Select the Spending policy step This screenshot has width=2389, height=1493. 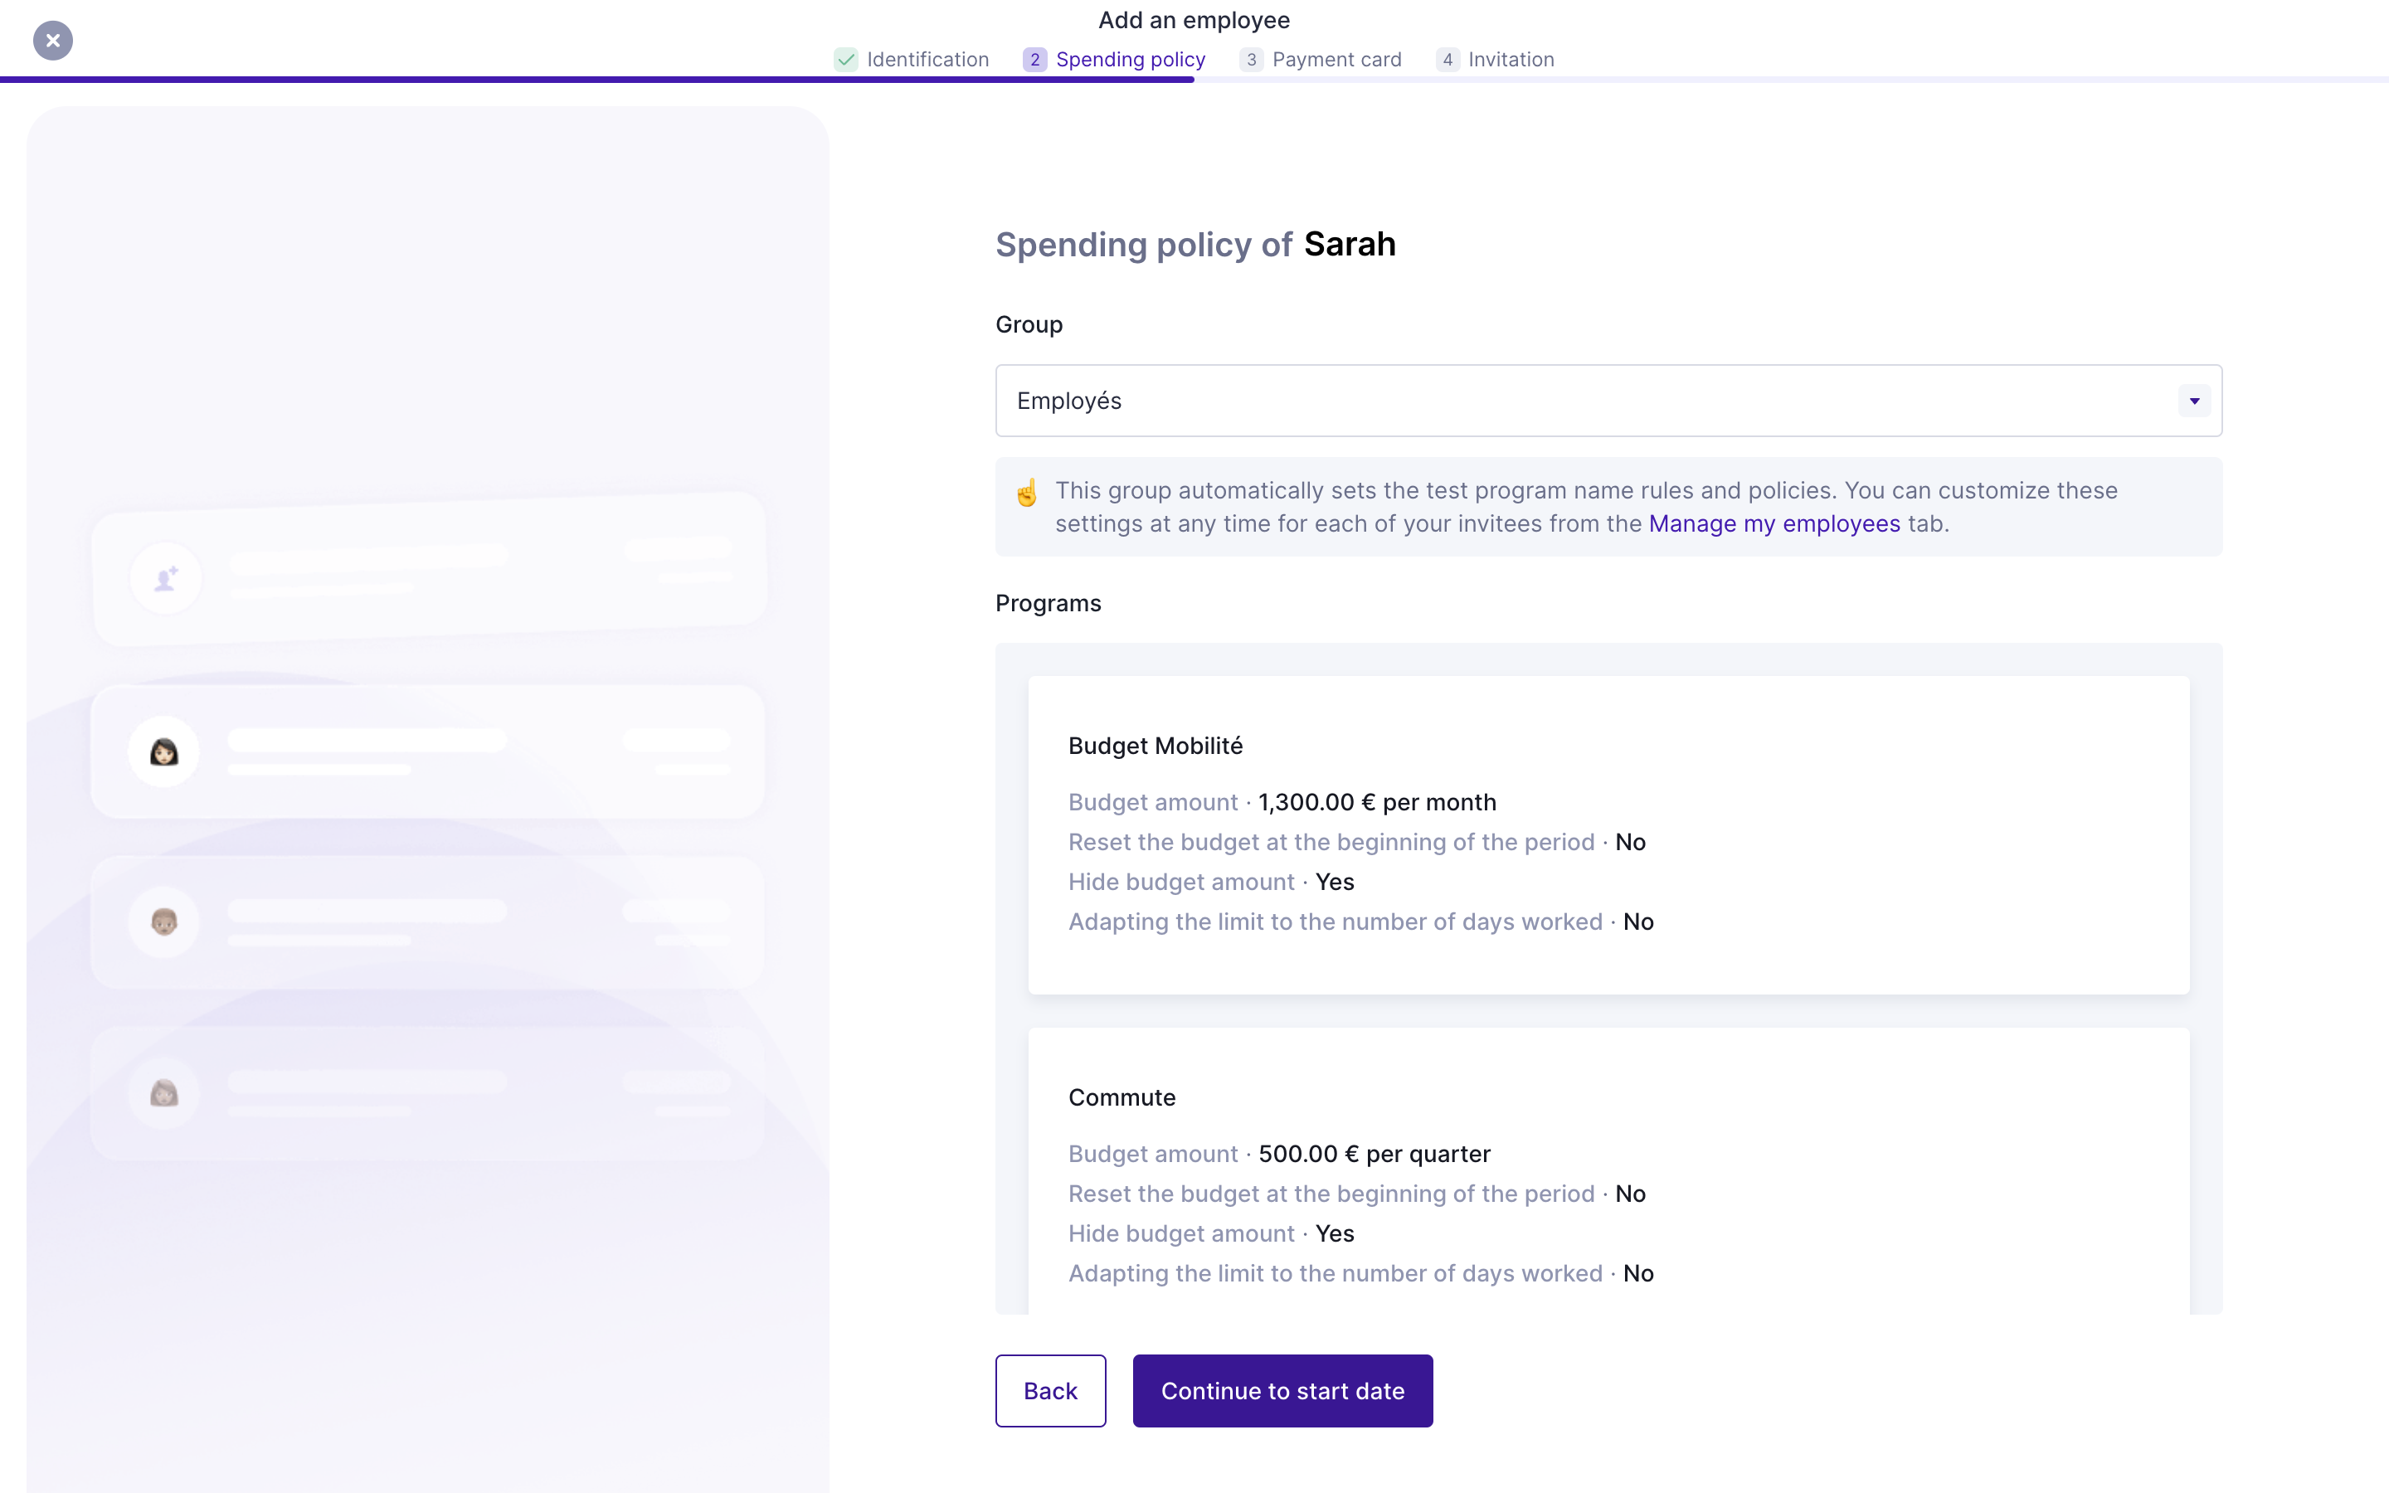tap(1129, 59)
